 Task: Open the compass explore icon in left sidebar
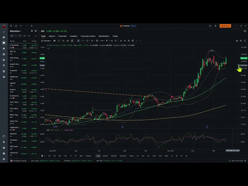coord(4,77)
